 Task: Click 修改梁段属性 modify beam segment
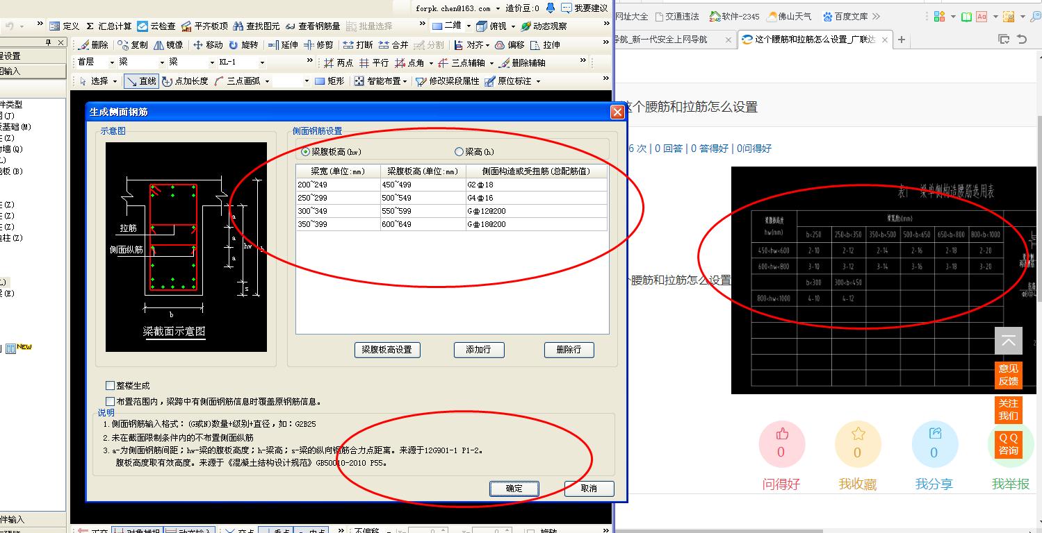click(x=448, y=81)
